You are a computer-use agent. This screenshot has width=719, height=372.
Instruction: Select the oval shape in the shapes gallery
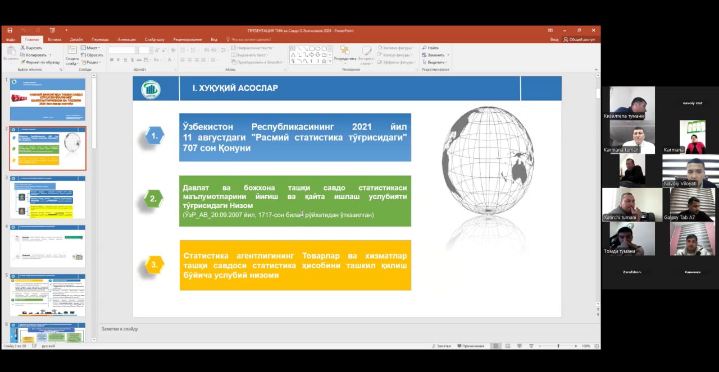317,49
